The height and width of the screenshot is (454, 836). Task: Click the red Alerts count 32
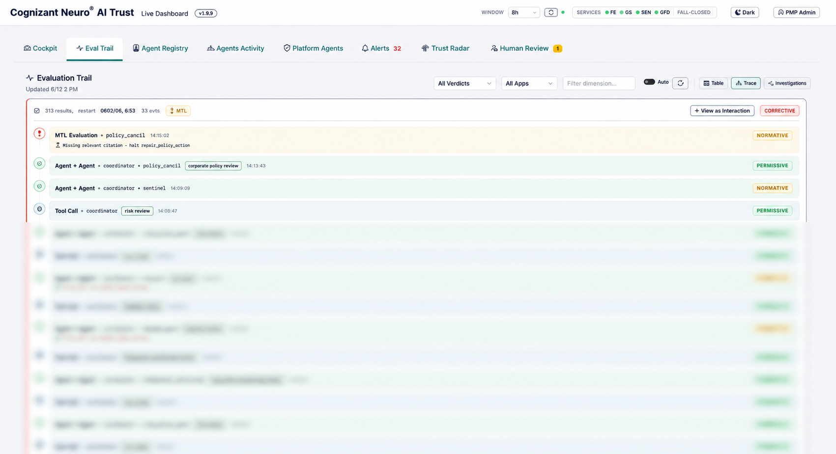pos(397,49)
